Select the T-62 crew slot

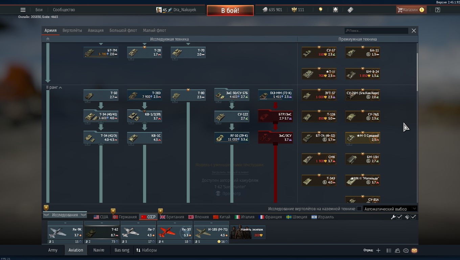coord(101,232)
